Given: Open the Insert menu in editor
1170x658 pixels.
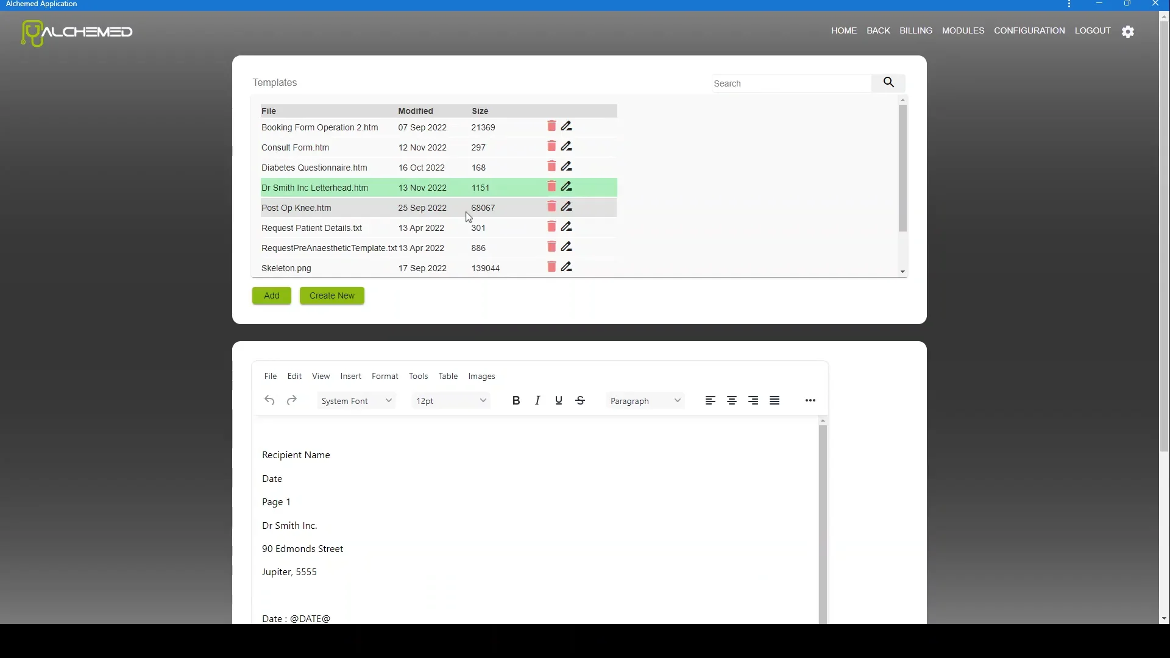Looking at the screenshot, I should [350, 377].
